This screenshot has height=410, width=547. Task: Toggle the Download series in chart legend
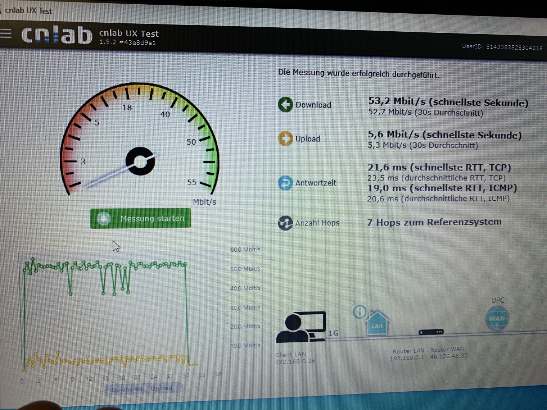point(126,389)
